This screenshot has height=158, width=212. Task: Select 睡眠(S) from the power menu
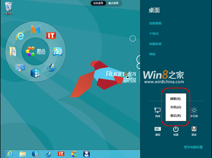point(175,99)
